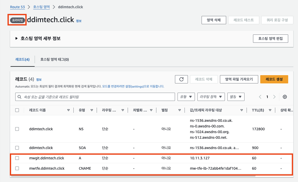Click the 900 TTL value
298x182 pixels.
coord(255,148)
